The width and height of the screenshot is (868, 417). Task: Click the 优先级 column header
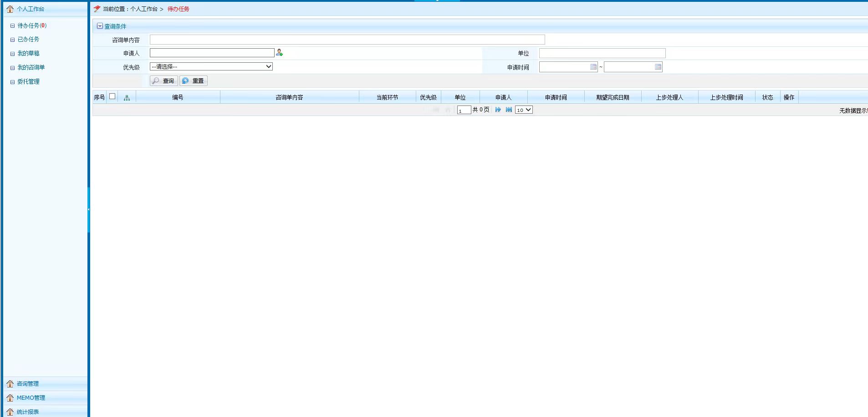click(x=428, y=97)
